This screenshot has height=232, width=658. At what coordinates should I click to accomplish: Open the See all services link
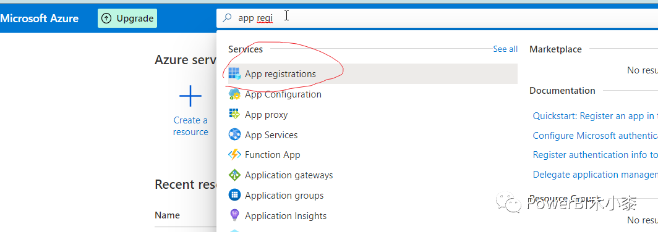click(x=505, y=49)
